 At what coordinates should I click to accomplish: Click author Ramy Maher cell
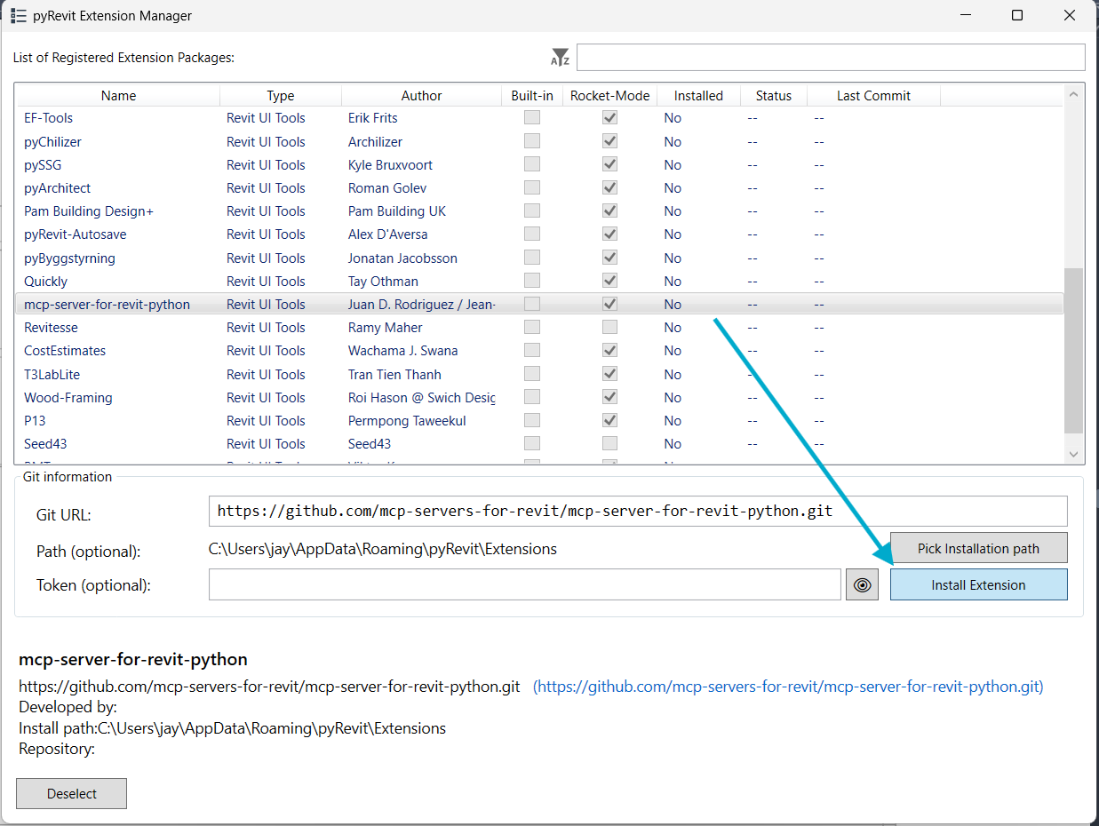385,327
